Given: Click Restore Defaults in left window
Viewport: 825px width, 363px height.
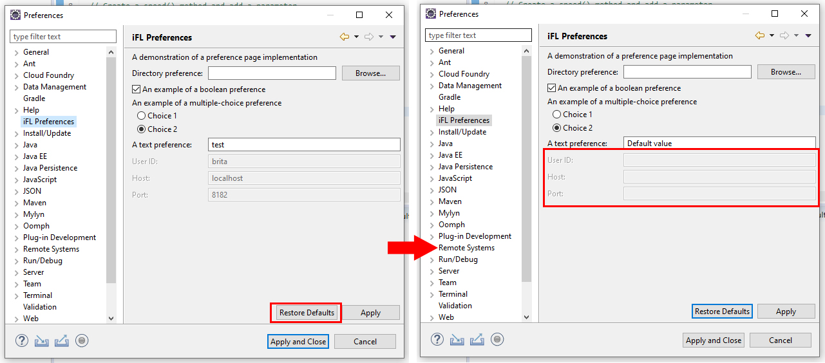Looking at the screenshot, I should tap(307, 313).
